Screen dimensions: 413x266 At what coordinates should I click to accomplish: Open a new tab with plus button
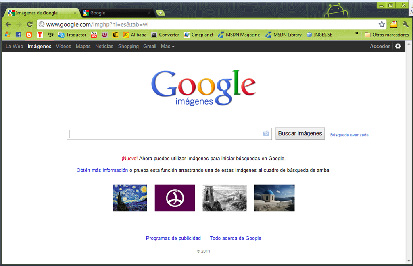click(161, 13)
